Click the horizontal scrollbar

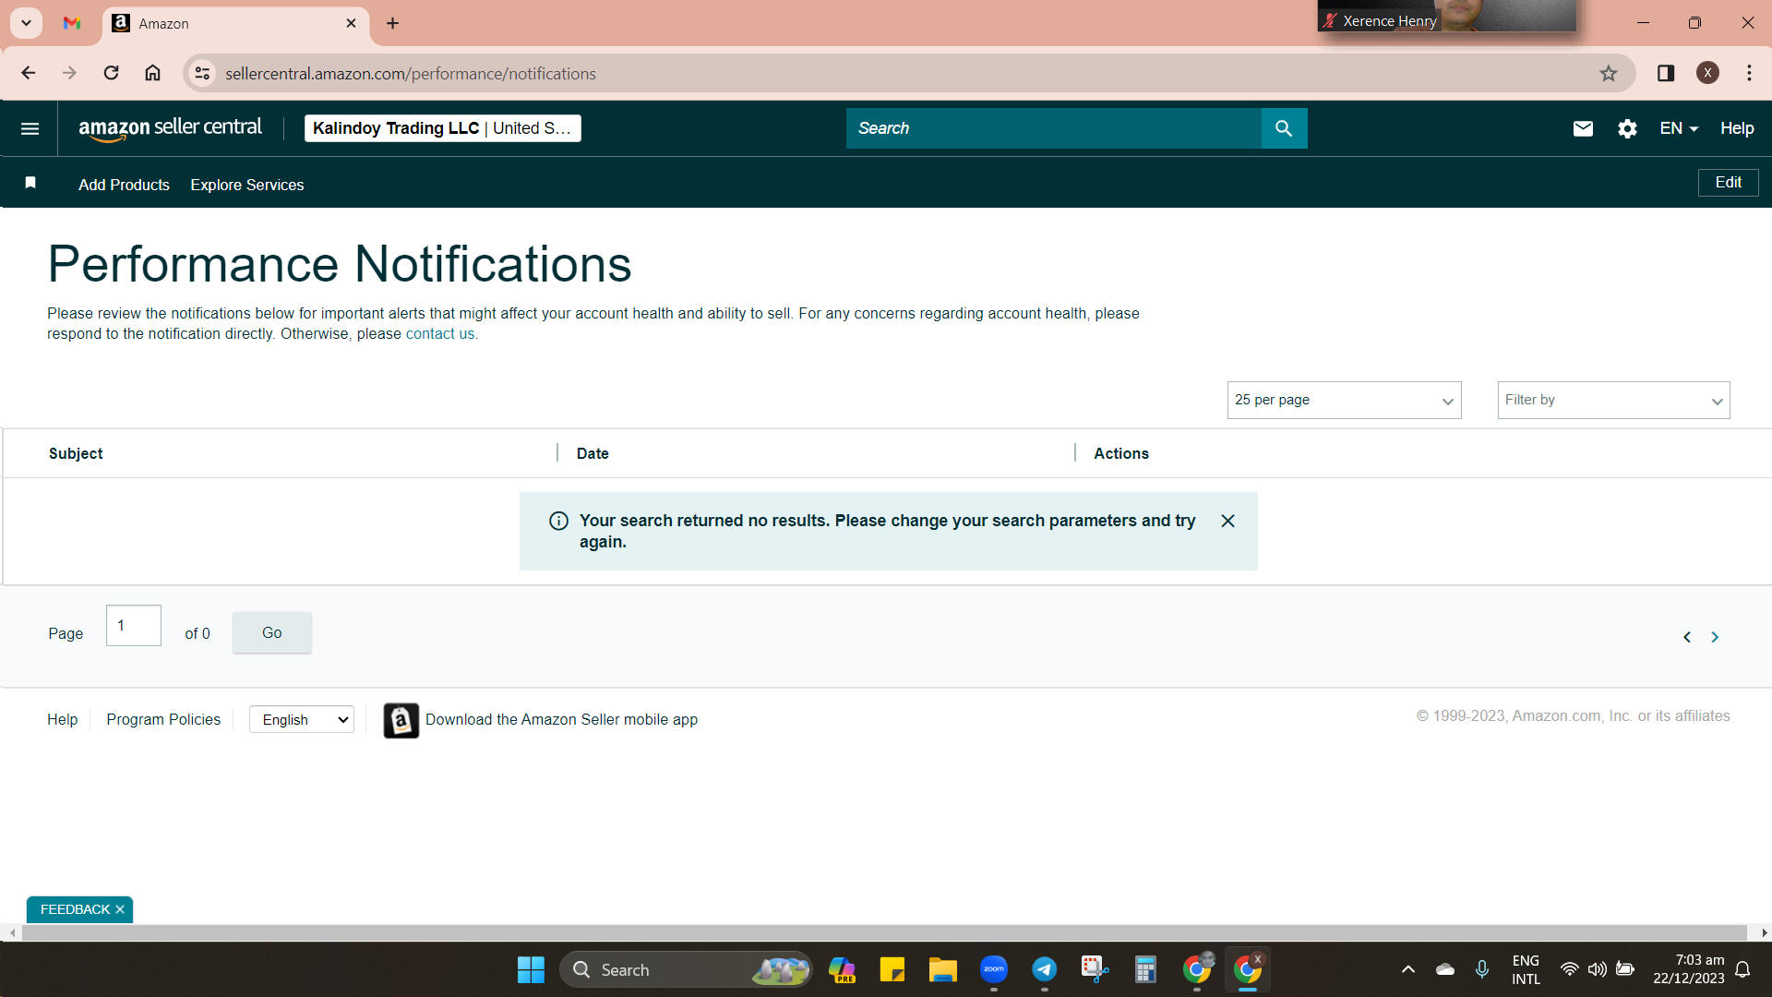click(884, 933)
